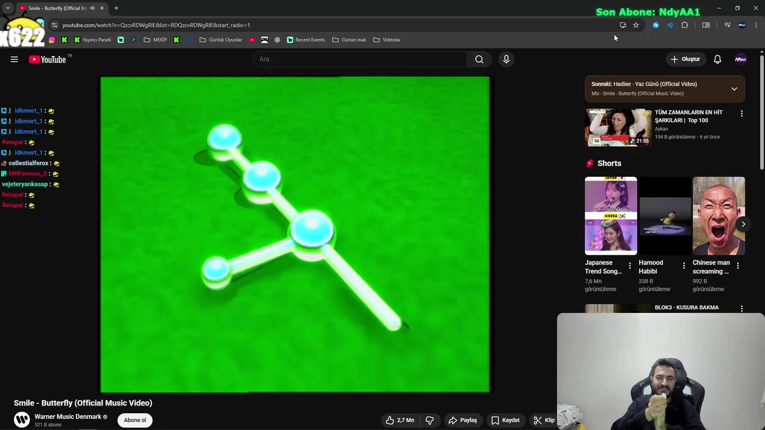Focus the YouTube Ara search field
The height and width of the screenshot is (430, 765).
coord(360,59)
